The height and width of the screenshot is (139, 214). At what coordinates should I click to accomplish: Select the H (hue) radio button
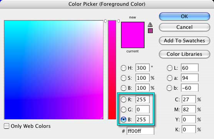124,68
